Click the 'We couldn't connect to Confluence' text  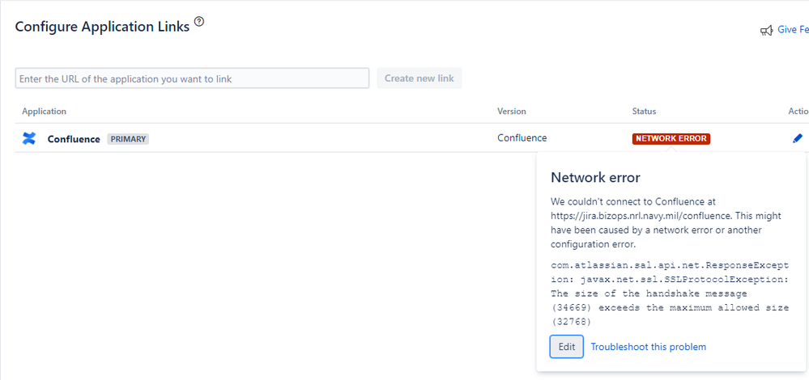666,222
